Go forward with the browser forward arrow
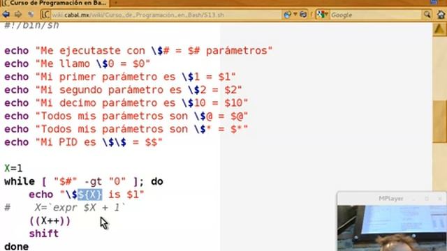The height and width of the screenshot is (251, 447). [x=18, y=14]
